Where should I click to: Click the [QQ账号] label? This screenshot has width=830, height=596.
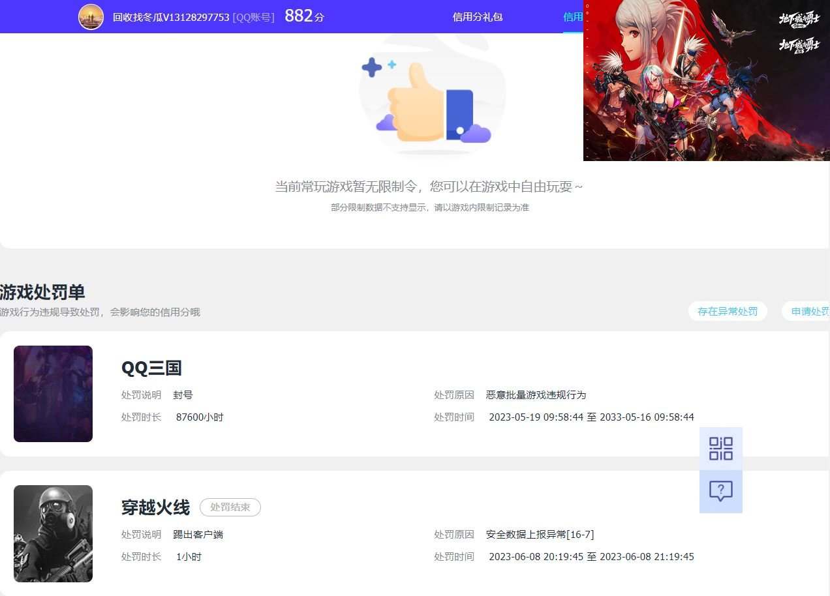click(x=253, y=18)
